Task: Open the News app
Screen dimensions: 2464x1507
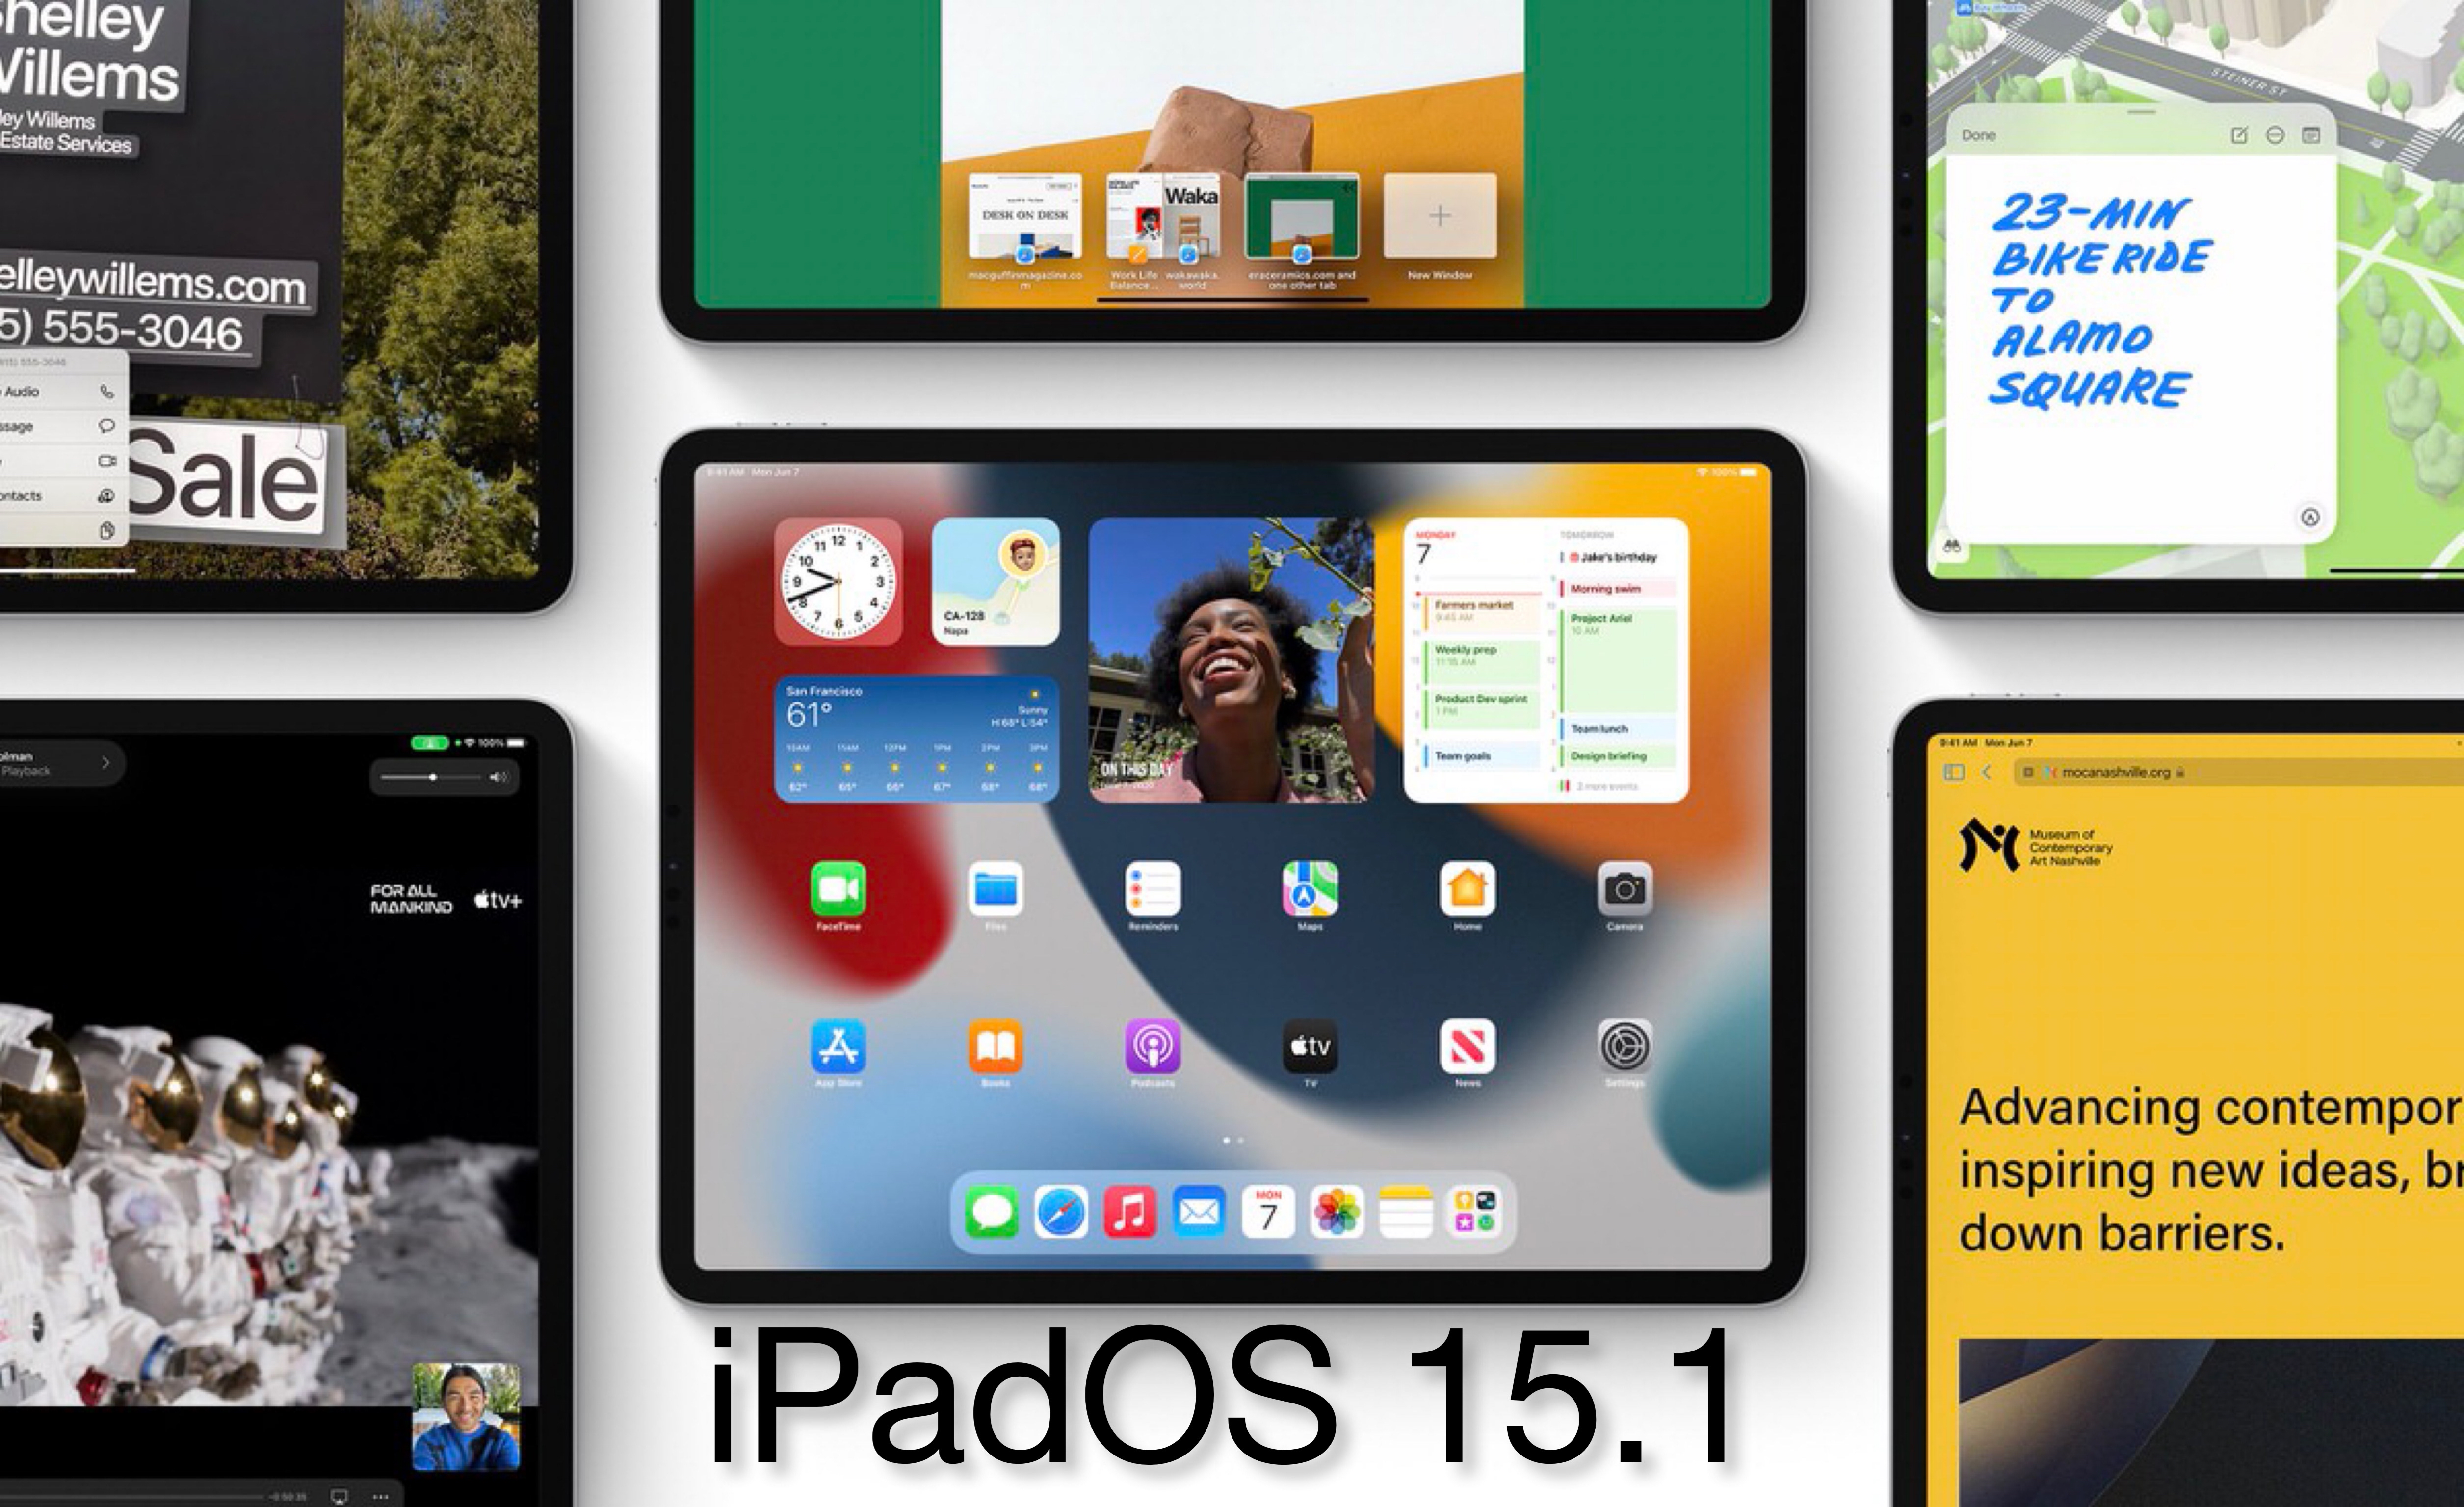Action: tap(1467, 1046)
